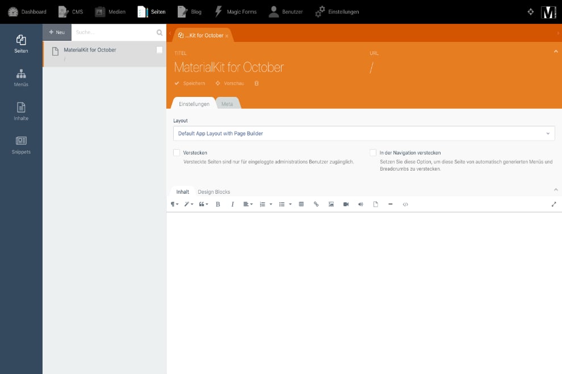
Task: Switch to the Inhalt tab
Action: tap(182, 192)
